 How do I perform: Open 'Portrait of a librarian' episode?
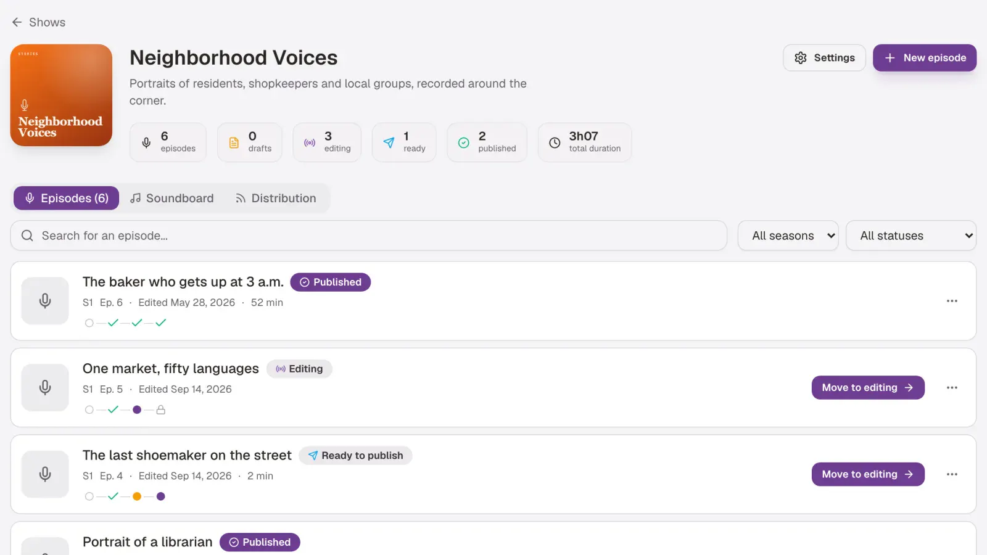[147, 542]
